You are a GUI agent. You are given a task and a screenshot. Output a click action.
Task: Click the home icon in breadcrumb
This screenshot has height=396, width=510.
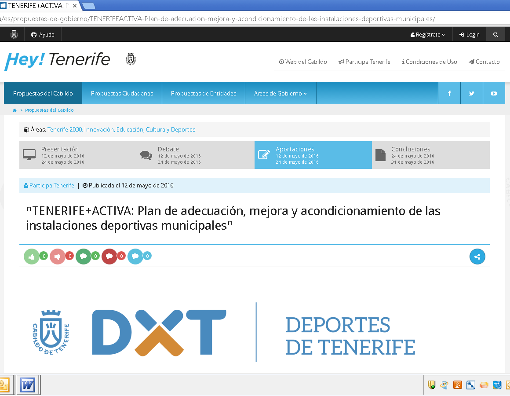15,110
